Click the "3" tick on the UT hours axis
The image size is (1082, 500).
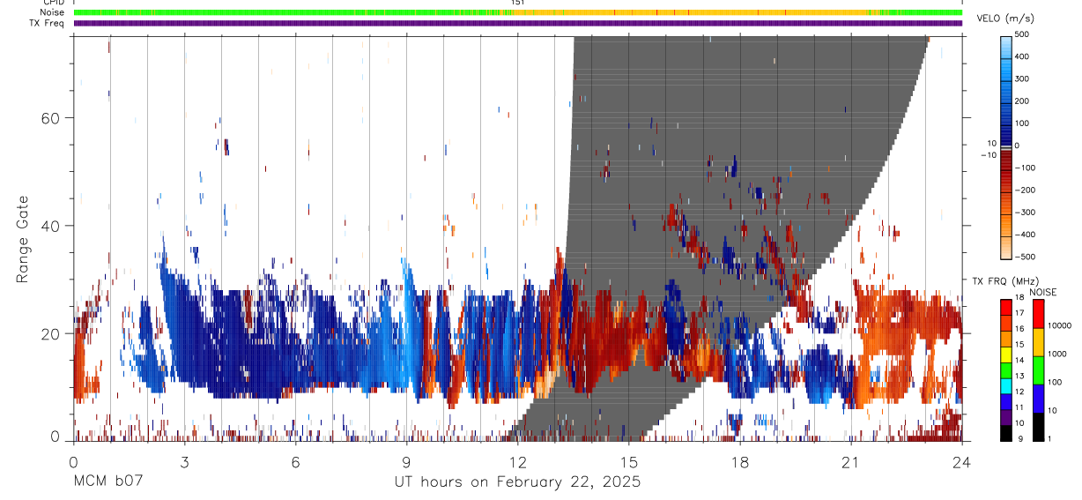185,461
